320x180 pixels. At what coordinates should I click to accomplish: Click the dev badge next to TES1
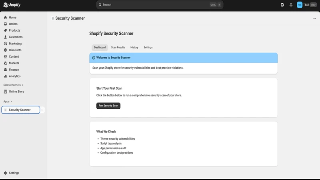(x=313, y=5)
